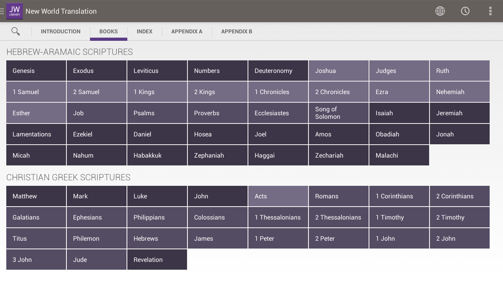Open the book of Ruth
This screenshot has height=285, width=503.
pyautogui.click(x=460, y=71)
